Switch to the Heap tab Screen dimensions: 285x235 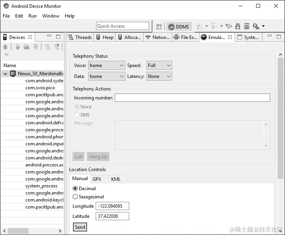(105, 37)
